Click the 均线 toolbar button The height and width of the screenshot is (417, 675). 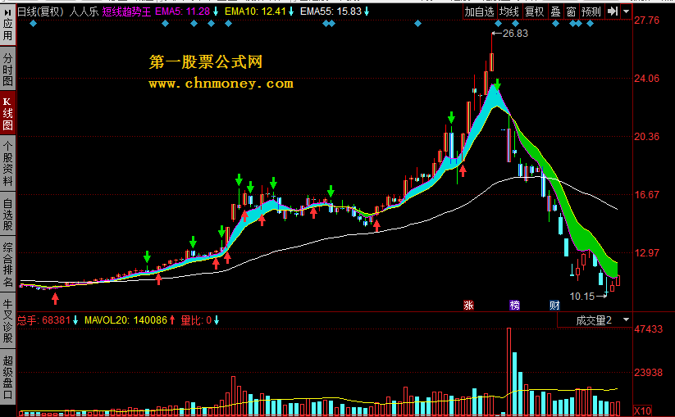pyautogui.click(x=509, y=11)
